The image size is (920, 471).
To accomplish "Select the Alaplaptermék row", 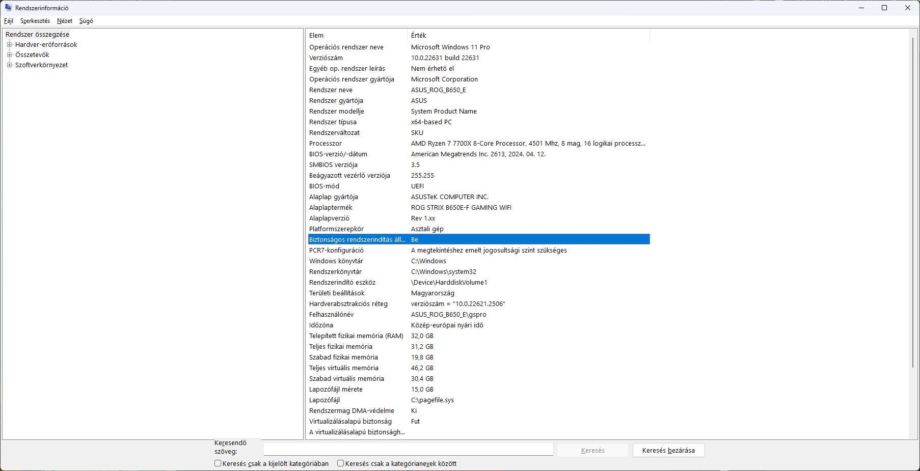I will pyautogui.click(x=479, y=207).
